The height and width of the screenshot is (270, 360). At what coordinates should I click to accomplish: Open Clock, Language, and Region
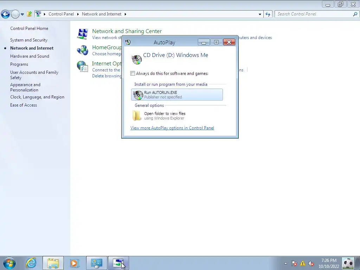click(x=37, y=97)
